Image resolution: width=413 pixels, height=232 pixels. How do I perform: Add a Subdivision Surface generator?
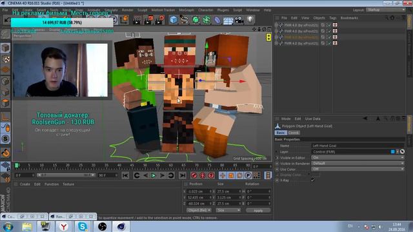pyautogui.click(x=196, y=20)
